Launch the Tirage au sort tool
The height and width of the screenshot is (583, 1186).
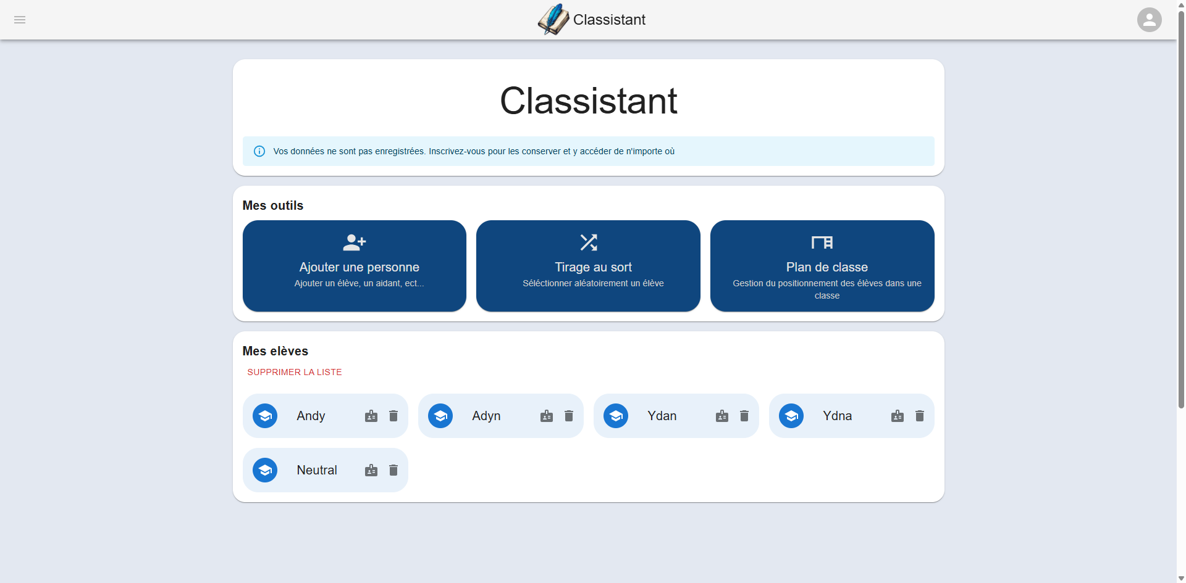tap(588, 266)
